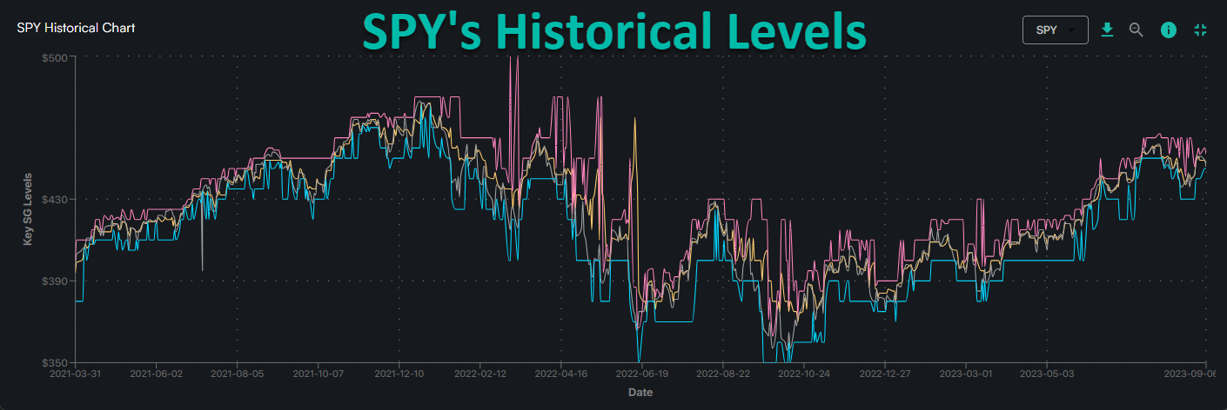This screenshot has width=1227, height=410.
Task: Click the 2023-03-01 date label
Action: (x=965, y=374)
